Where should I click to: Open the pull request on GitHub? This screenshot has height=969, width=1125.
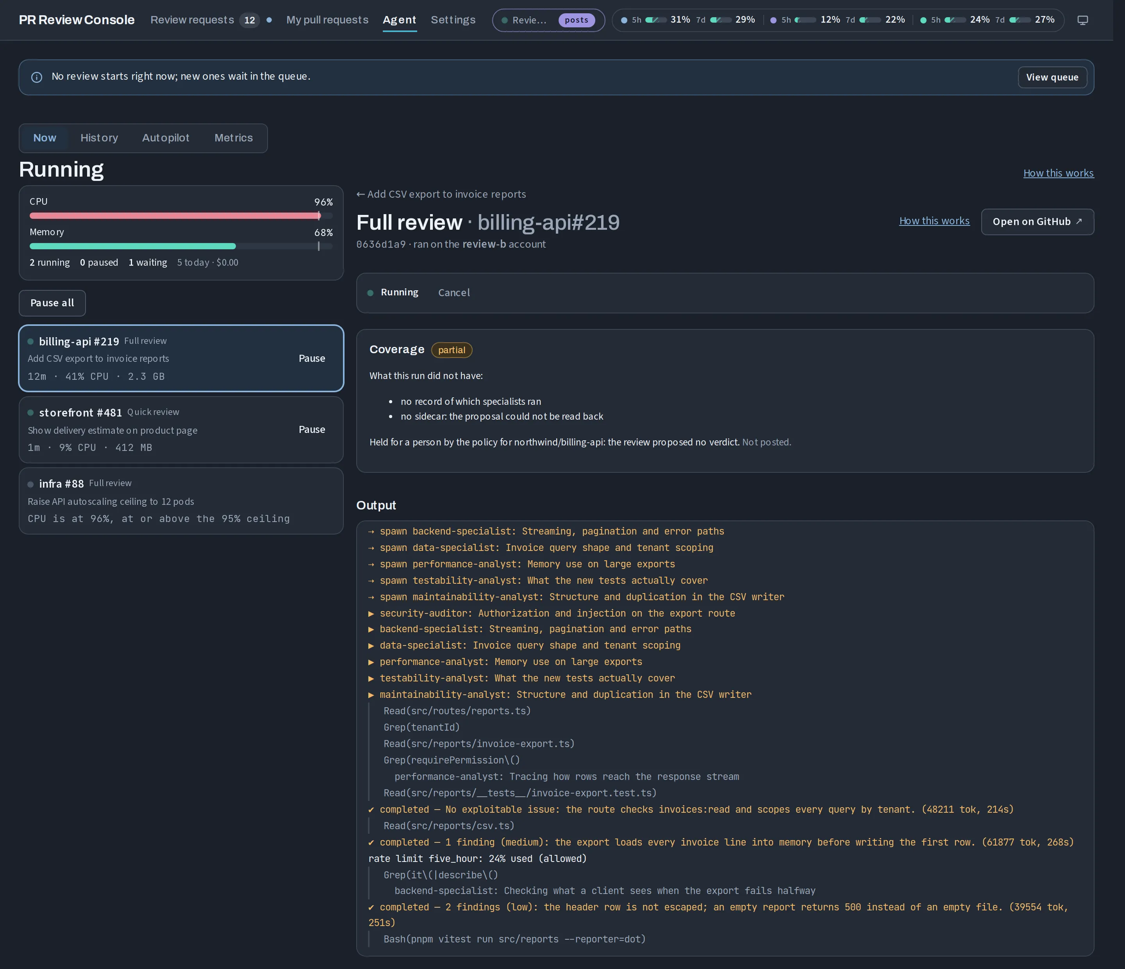1037,222
